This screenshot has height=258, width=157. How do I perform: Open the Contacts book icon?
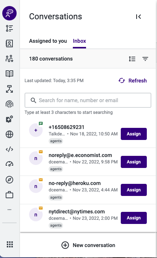coord(9,44)
